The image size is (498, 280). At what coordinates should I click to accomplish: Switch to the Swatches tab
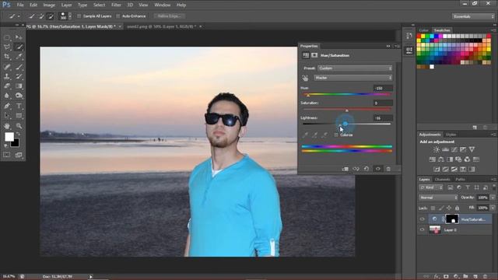tap(442, 30)
